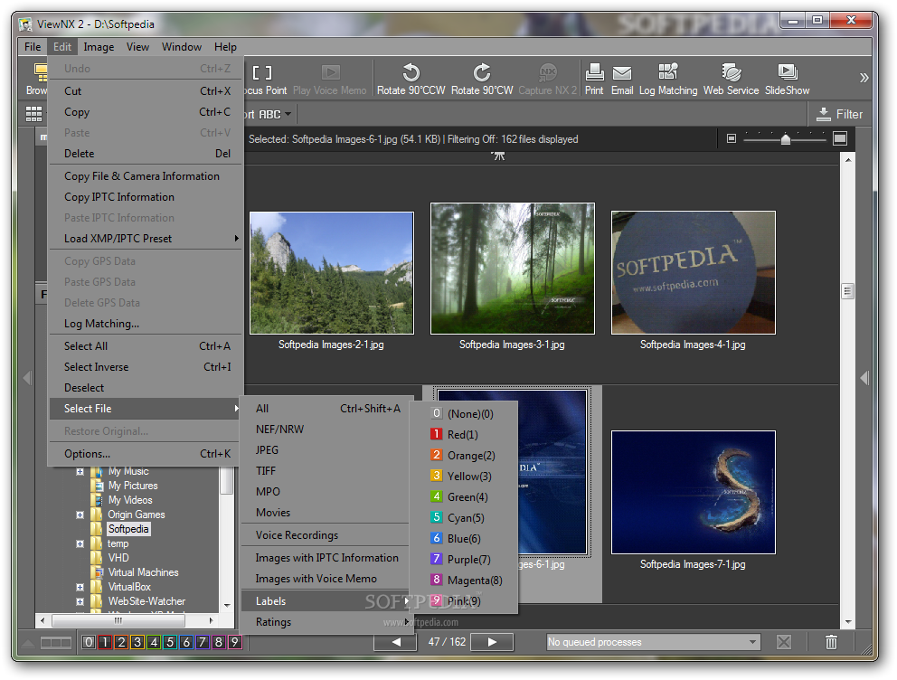Click the trash can delete icon

[x=831, y=642]
